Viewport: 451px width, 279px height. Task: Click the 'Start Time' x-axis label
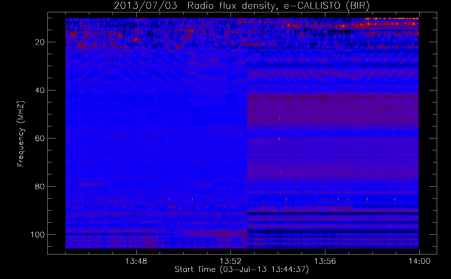pos(242,270)
